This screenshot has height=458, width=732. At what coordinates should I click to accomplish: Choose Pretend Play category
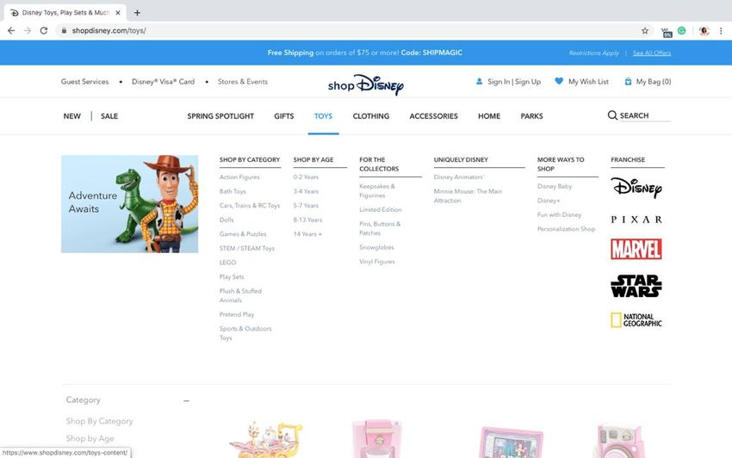tap(237, 315)
